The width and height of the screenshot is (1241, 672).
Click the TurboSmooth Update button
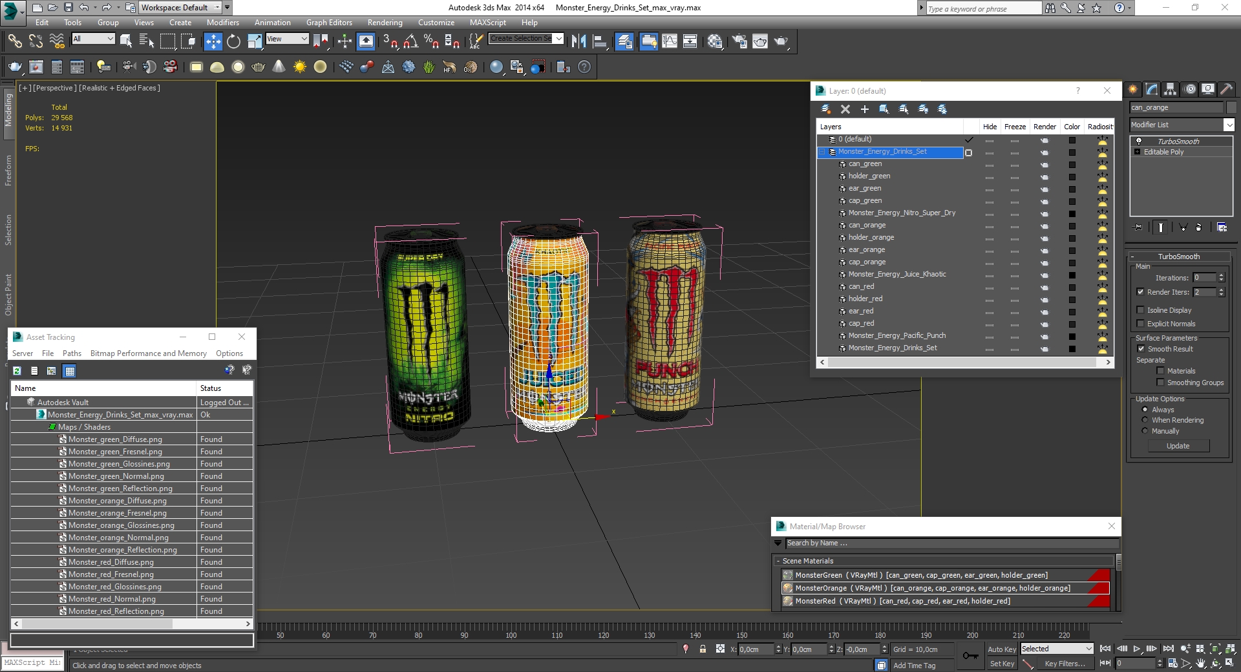click(x=1178, y=446)
